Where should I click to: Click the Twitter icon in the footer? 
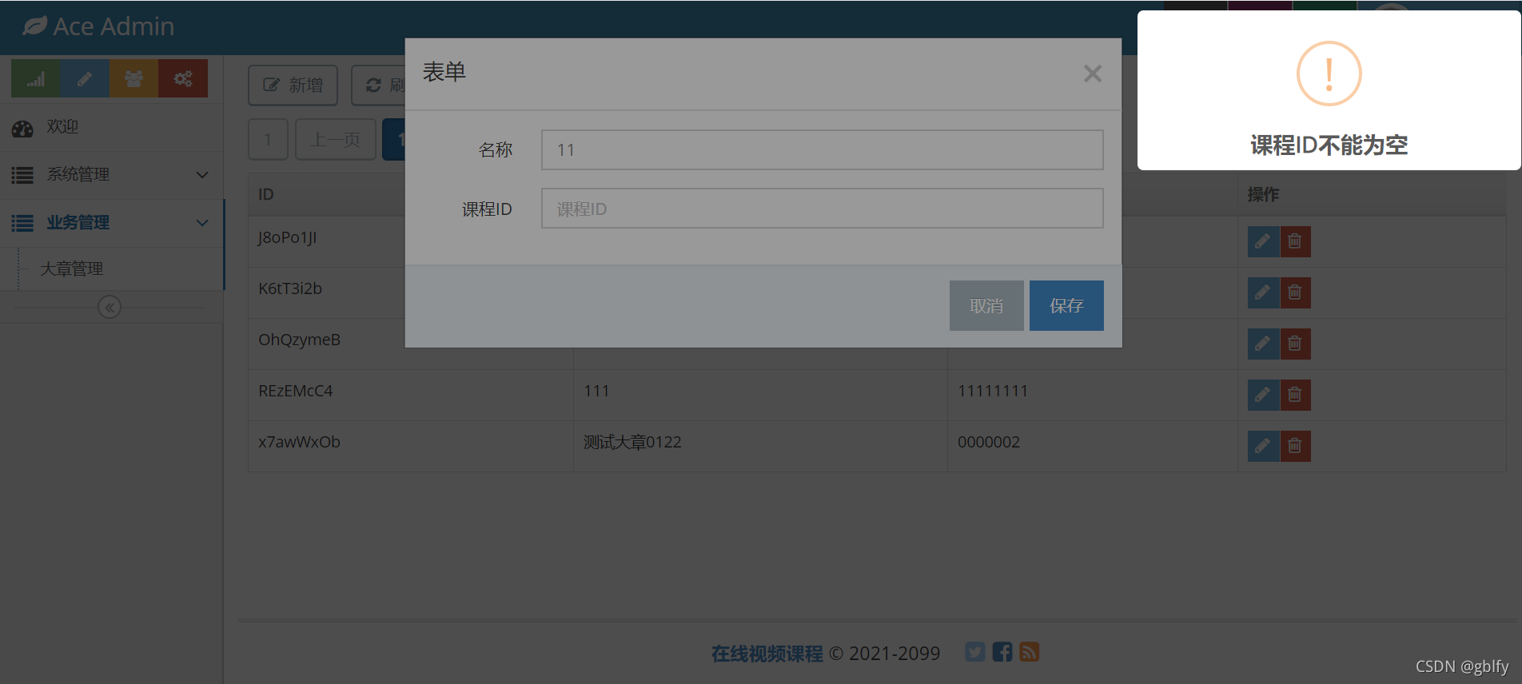click(974, 652)
